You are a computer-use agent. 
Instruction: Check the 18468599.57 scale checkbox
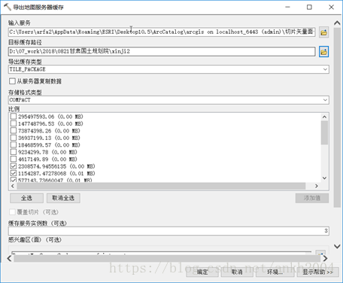(14, 145)
